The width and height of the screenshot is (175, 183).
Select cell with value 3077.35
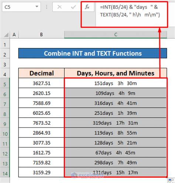point(41,143)
